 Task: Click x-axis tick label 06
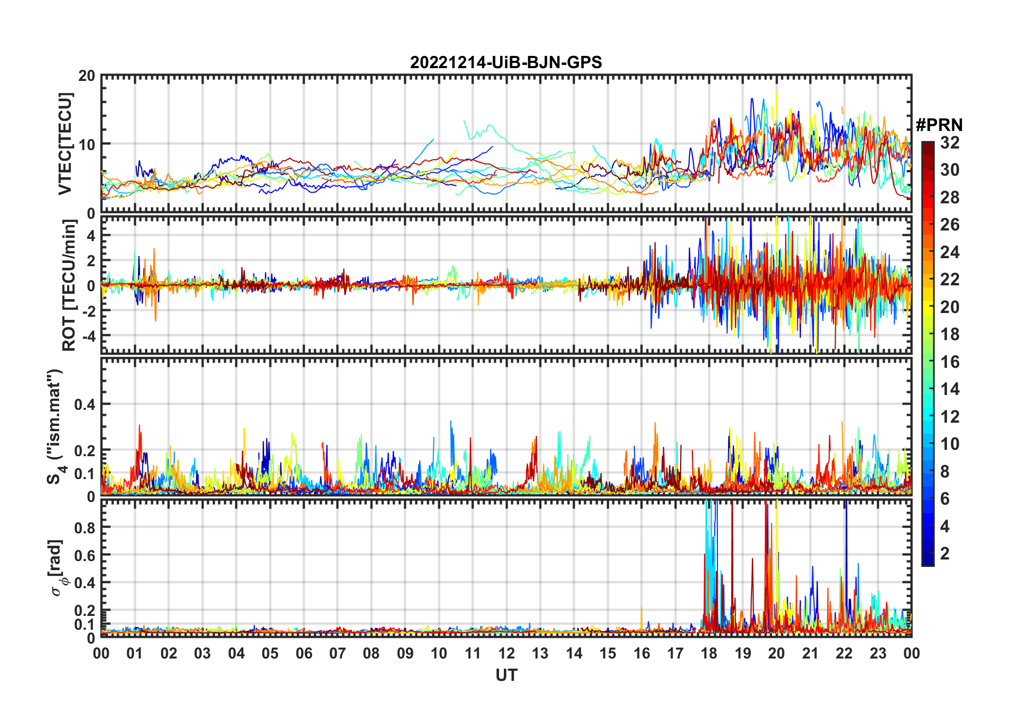304,653
